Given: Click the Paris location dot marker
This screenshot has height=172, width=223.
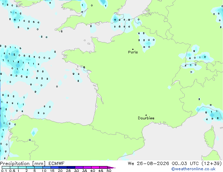Looking at the screenshot, I should click(133, 49).
